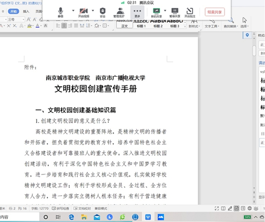The height and width of the screenshot is (222, 265).
Task: Select the 开始 ribbon tab
Action: click(x=14, y=11)
